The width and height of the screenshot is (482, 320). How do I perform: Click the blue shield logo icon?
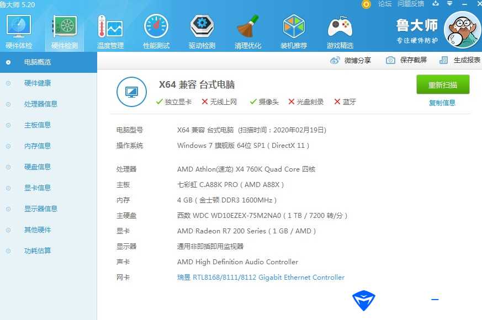point(364,300)
